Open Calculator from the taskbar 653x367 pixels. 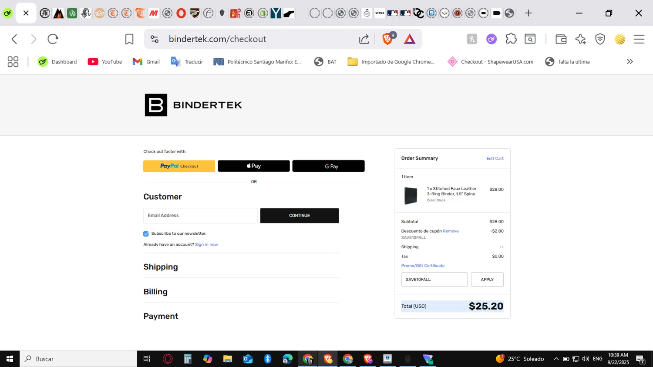(x=188, y=359)
